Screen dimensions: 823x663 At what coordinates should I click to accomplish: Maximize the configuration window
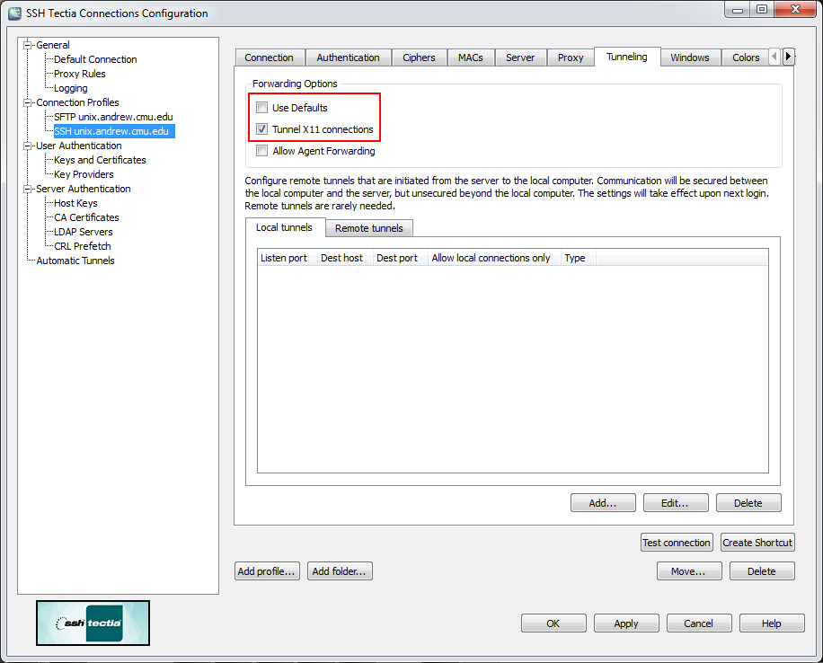click(762, 10)
